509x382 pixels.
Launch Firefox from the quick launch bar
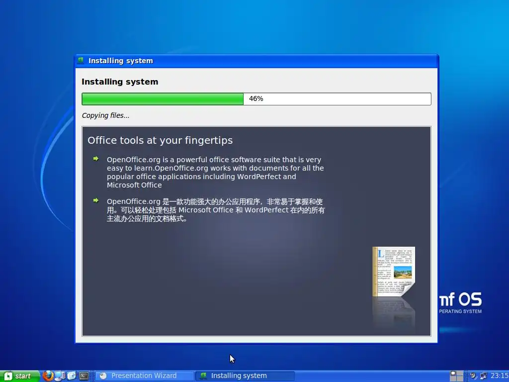tap(48, 376)
